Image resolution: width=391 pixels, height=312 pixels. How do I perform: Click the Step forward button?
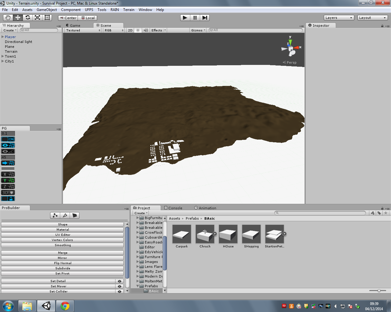click(205, 18)
